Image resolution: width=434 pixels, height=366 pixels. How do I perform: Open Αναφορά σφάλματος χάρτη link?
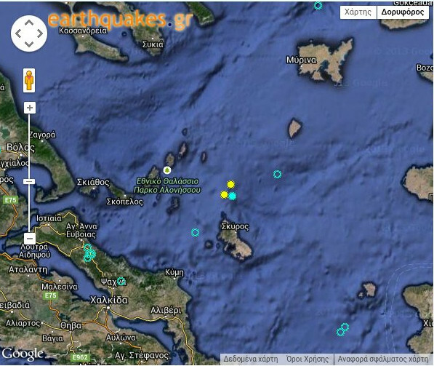383,359
